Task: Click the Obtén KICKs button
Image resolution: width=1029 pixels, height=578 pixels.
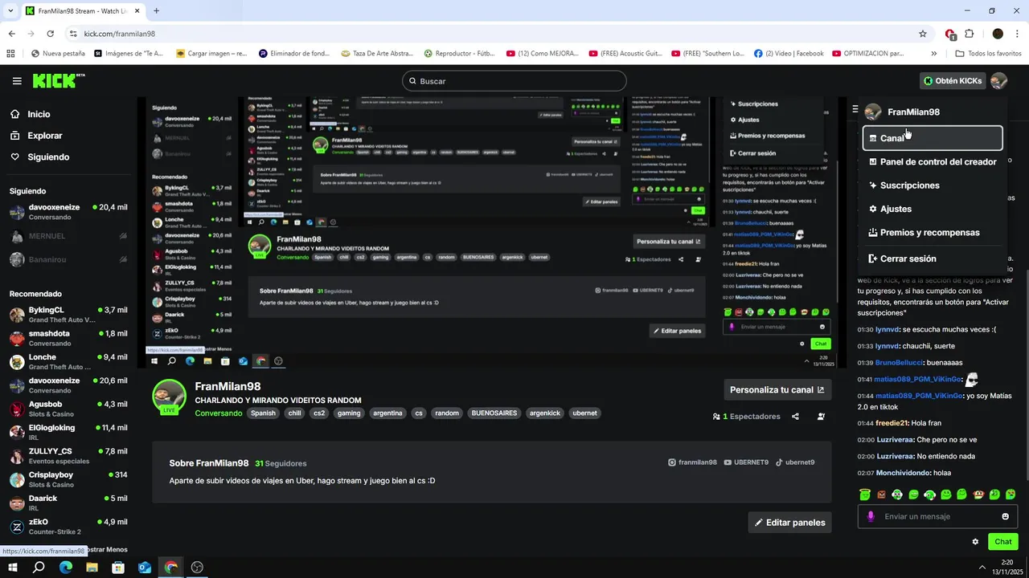Action: [x=952, y=81]
